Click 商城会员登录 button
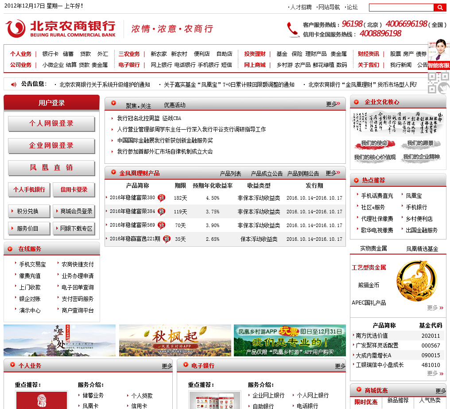The image size is (450, 409). coord(74,212)
